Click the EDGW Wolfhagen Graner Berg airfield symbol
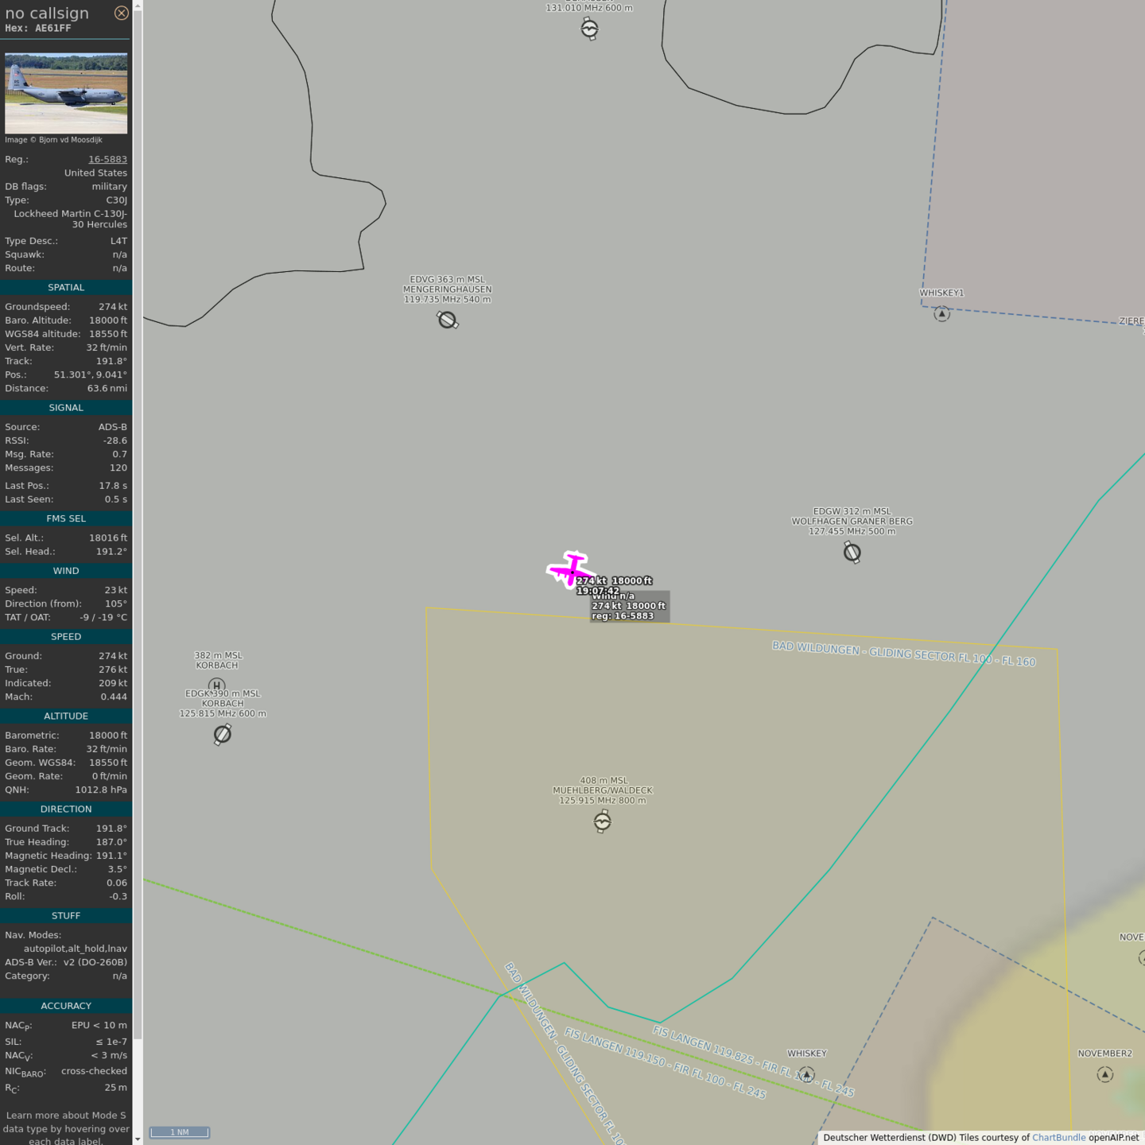This screenshot has width=1145, height=1145. pyautogui.click(x=852, y=552)
